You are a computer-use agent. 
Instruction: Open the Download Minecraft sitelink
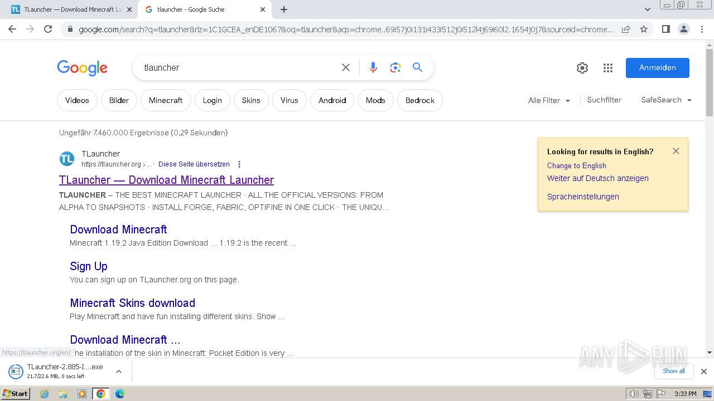[x=118, y=229]
